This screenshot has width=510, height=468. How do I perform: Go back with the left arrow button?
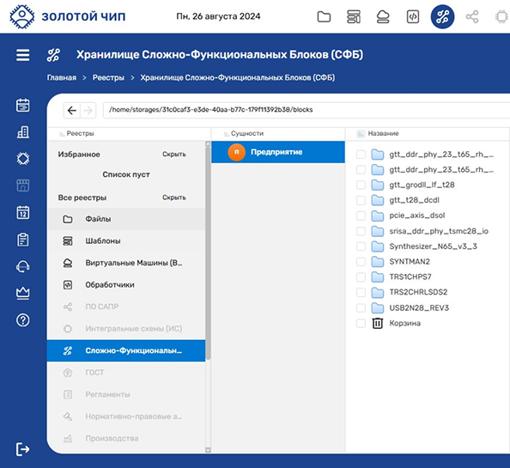72,110
